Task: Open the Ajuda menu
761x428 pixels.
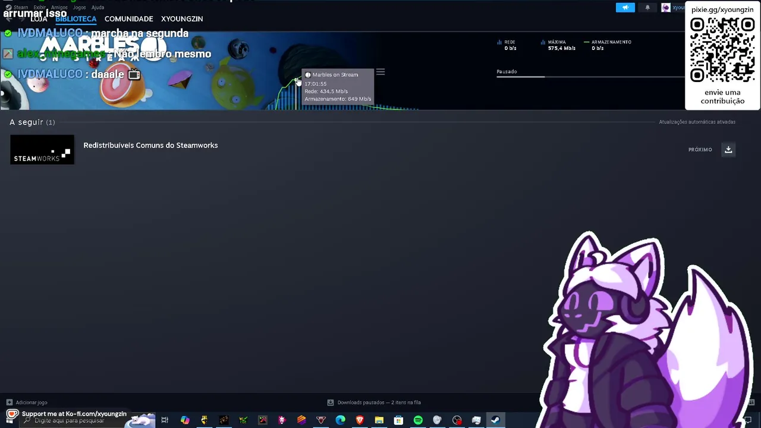Action: pos(98,8)
